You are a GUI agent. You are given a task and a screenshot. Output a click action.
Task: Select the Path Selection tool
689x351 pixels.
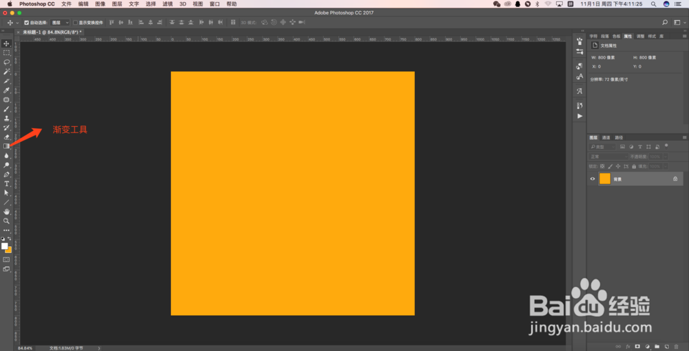coord(7,193)
